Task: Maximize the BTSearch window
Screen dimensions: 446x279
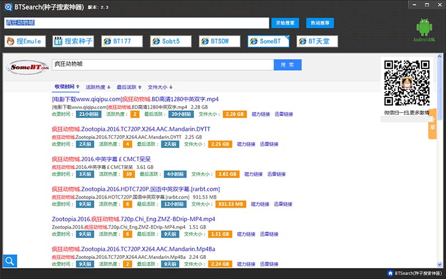Action: coord(427,4)
